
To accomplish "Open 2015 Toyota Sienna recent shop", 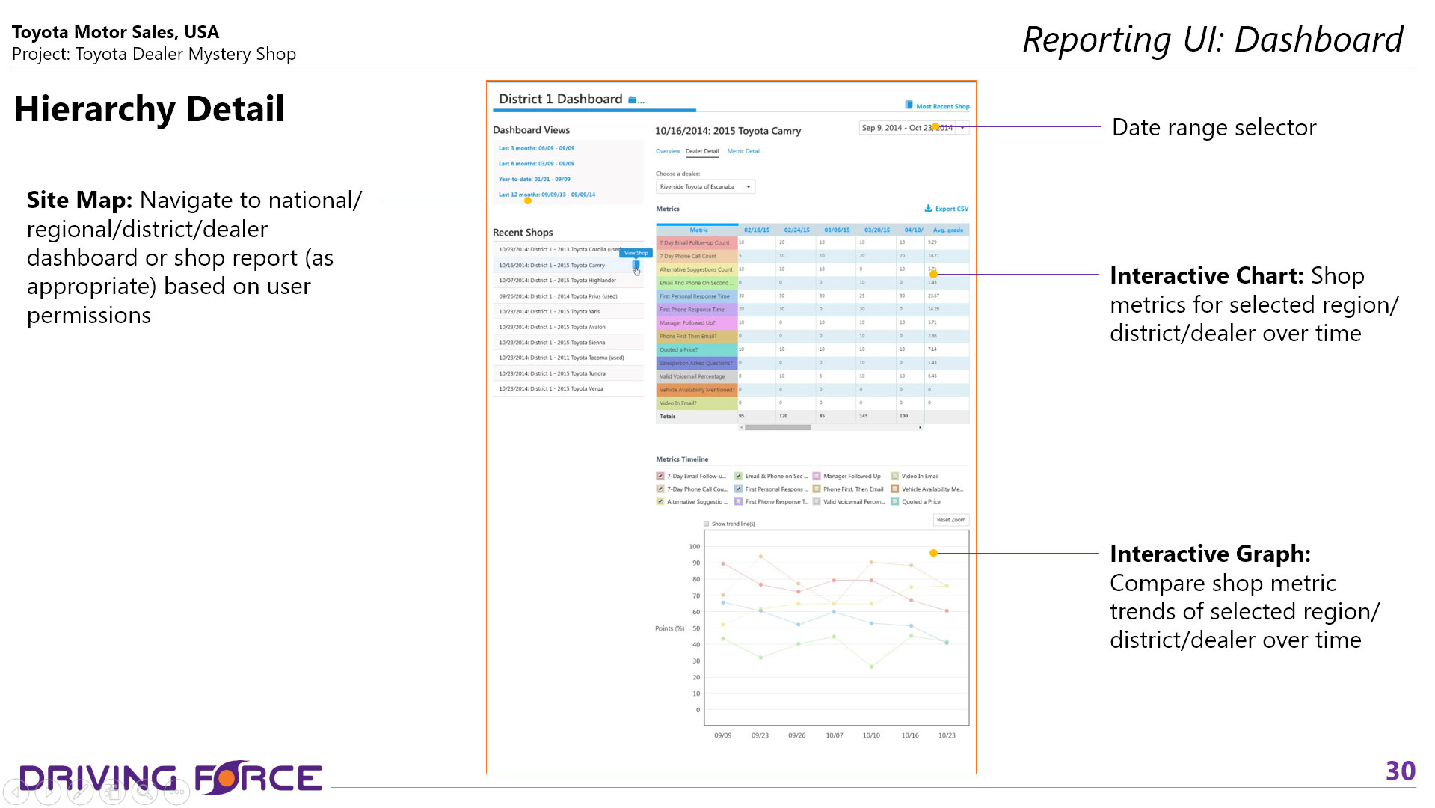I will (568, 343).
